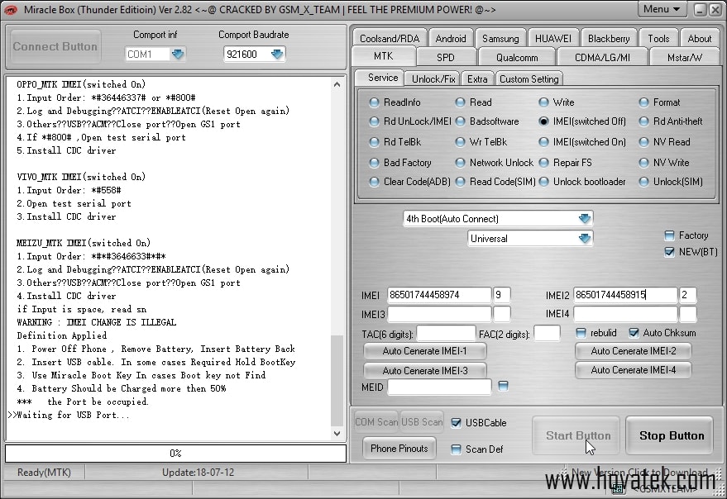The width and height of the screenshot is (727, 499).
Task: Select Rd Anti-theft radio option
Action: click(643, 121)
